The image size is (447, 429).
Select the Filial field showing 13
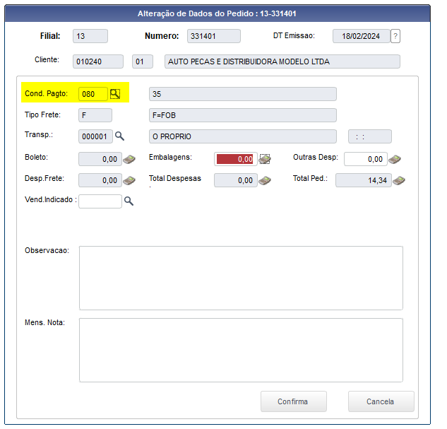pos(90,36)
